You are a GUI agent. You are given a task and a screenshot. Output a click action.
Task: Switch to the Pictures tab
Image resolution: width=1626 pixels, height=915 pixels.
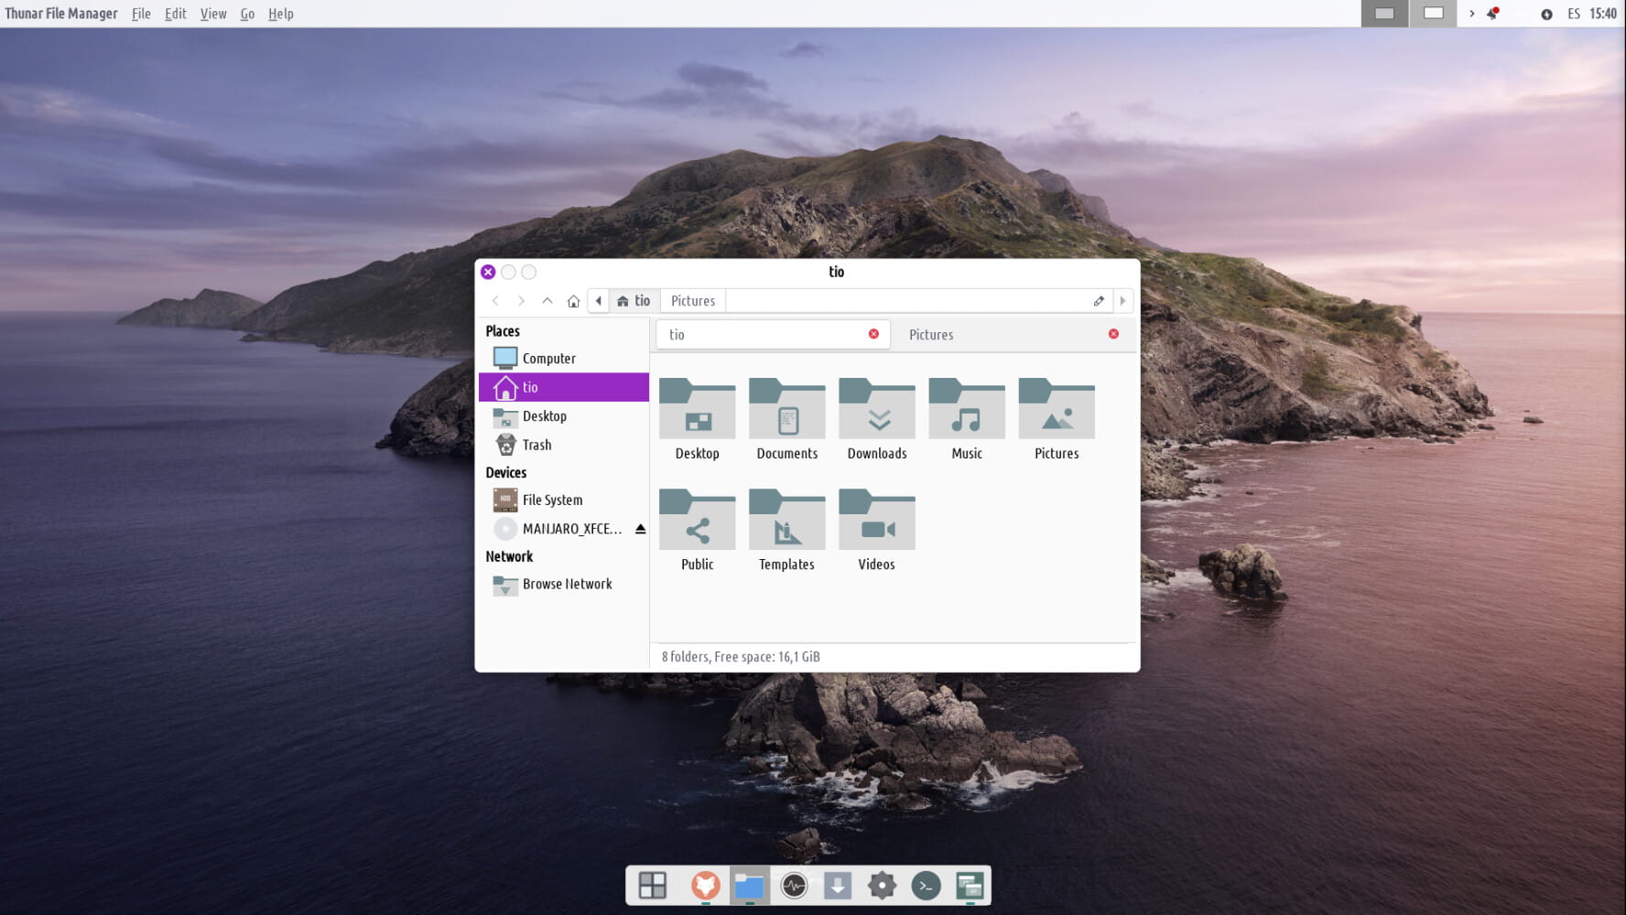(x=931, y=335)
